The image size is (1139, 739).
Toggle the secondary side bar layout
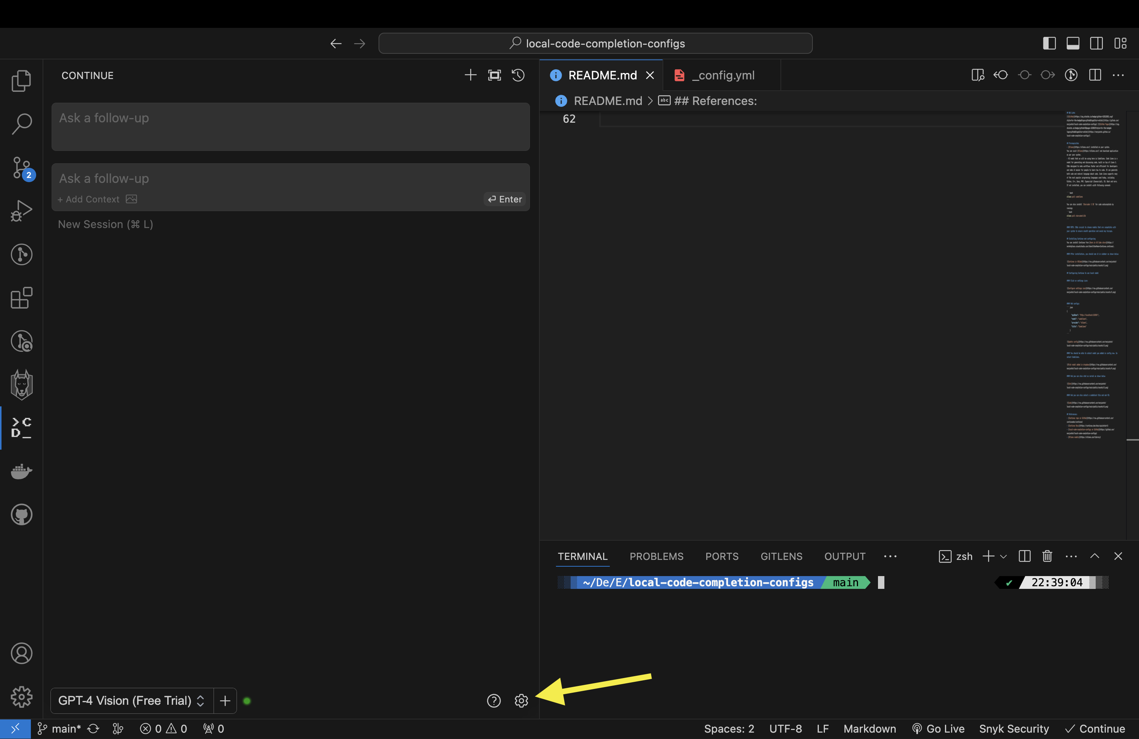click(1096, 44)
